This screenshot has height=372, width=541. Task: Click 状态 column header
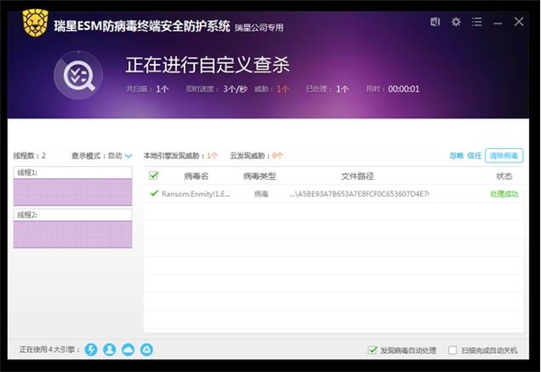click(504, 176)
